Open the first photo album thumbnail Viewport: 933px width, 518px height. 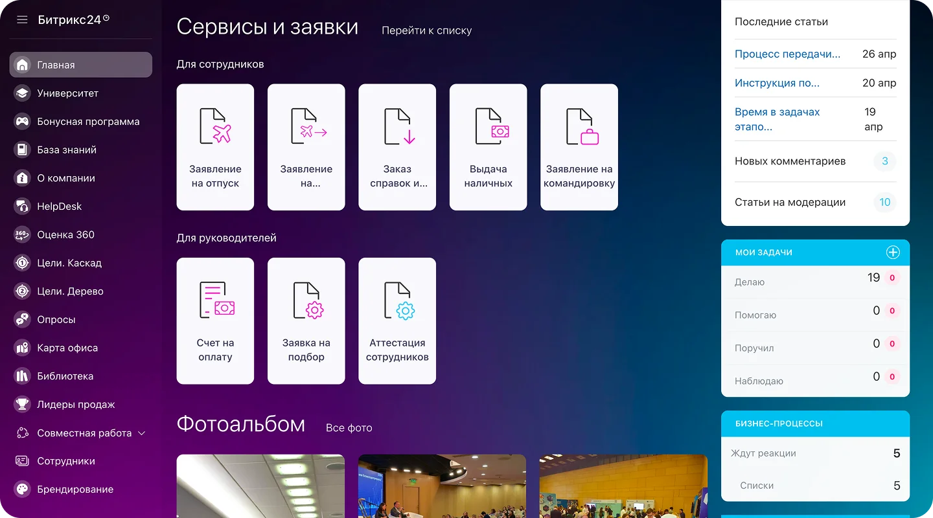(x=260, y=486)
